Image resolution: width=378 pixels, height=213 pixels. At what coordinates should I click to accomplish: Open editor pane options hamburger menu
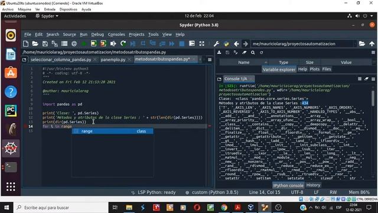coord(210,60)
